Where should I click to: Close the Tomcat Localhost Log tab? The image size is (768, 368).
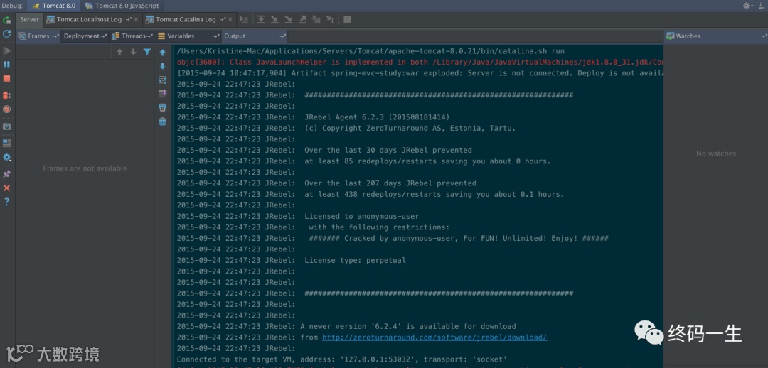click(136, 20)
